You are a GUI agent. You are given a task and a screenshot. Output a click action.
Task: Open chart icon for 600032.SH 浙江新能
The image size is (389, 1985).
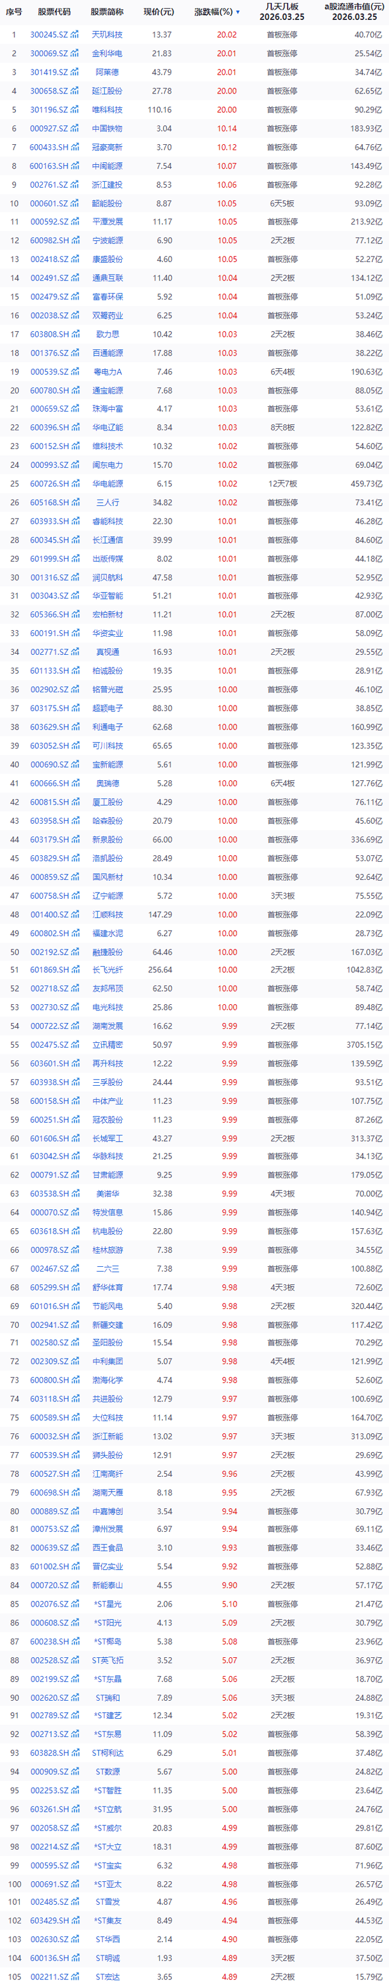(x=75, y=1436)
